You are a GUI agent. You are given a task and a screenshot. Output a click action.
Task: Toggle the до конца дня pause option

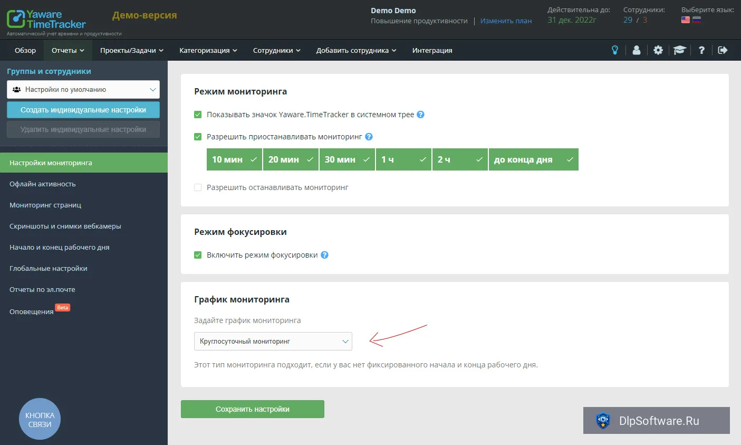coord(534,159)
